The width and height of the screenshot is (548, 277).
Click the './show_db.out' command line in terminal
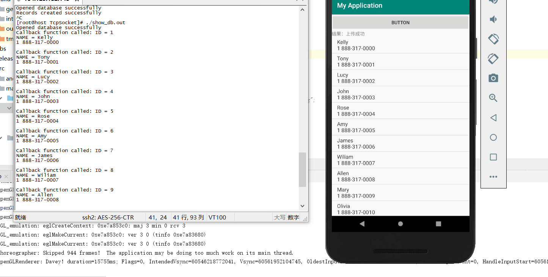click(x=71, y=23)
